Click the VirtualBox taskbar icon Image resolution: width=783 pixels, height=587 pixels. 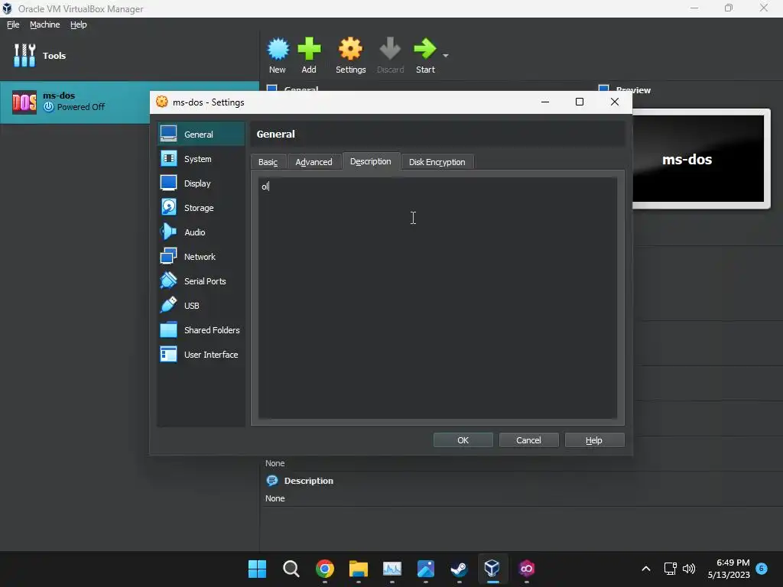(x=492, y=569)
